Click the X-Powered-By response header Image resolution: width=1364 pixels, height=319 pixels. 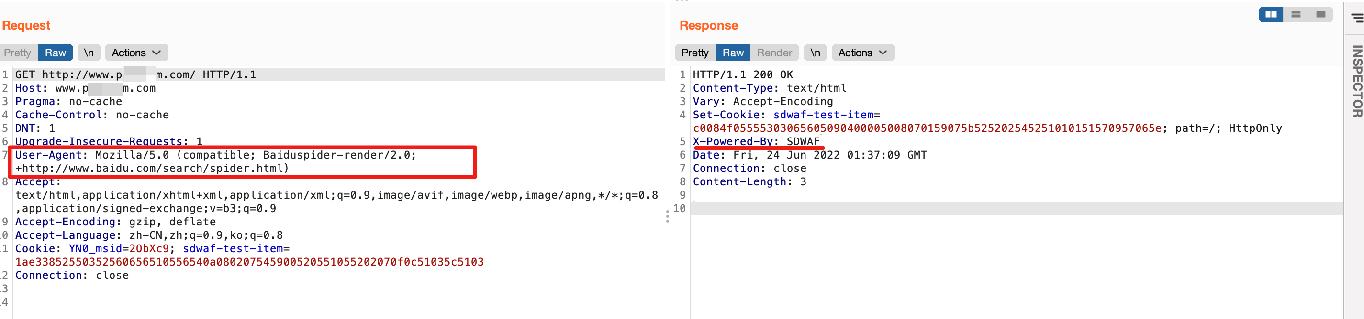756,141
